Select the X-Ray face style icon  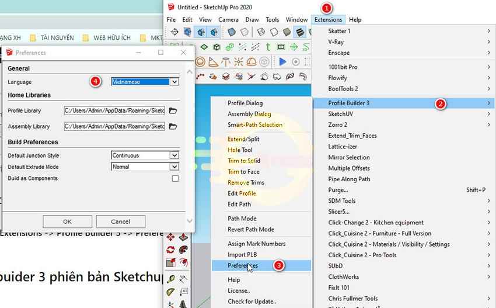point(232,32)
